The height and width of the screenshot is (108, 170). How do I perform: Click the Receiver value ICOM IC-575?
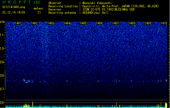pyautogui.click(x=92, y=9)
